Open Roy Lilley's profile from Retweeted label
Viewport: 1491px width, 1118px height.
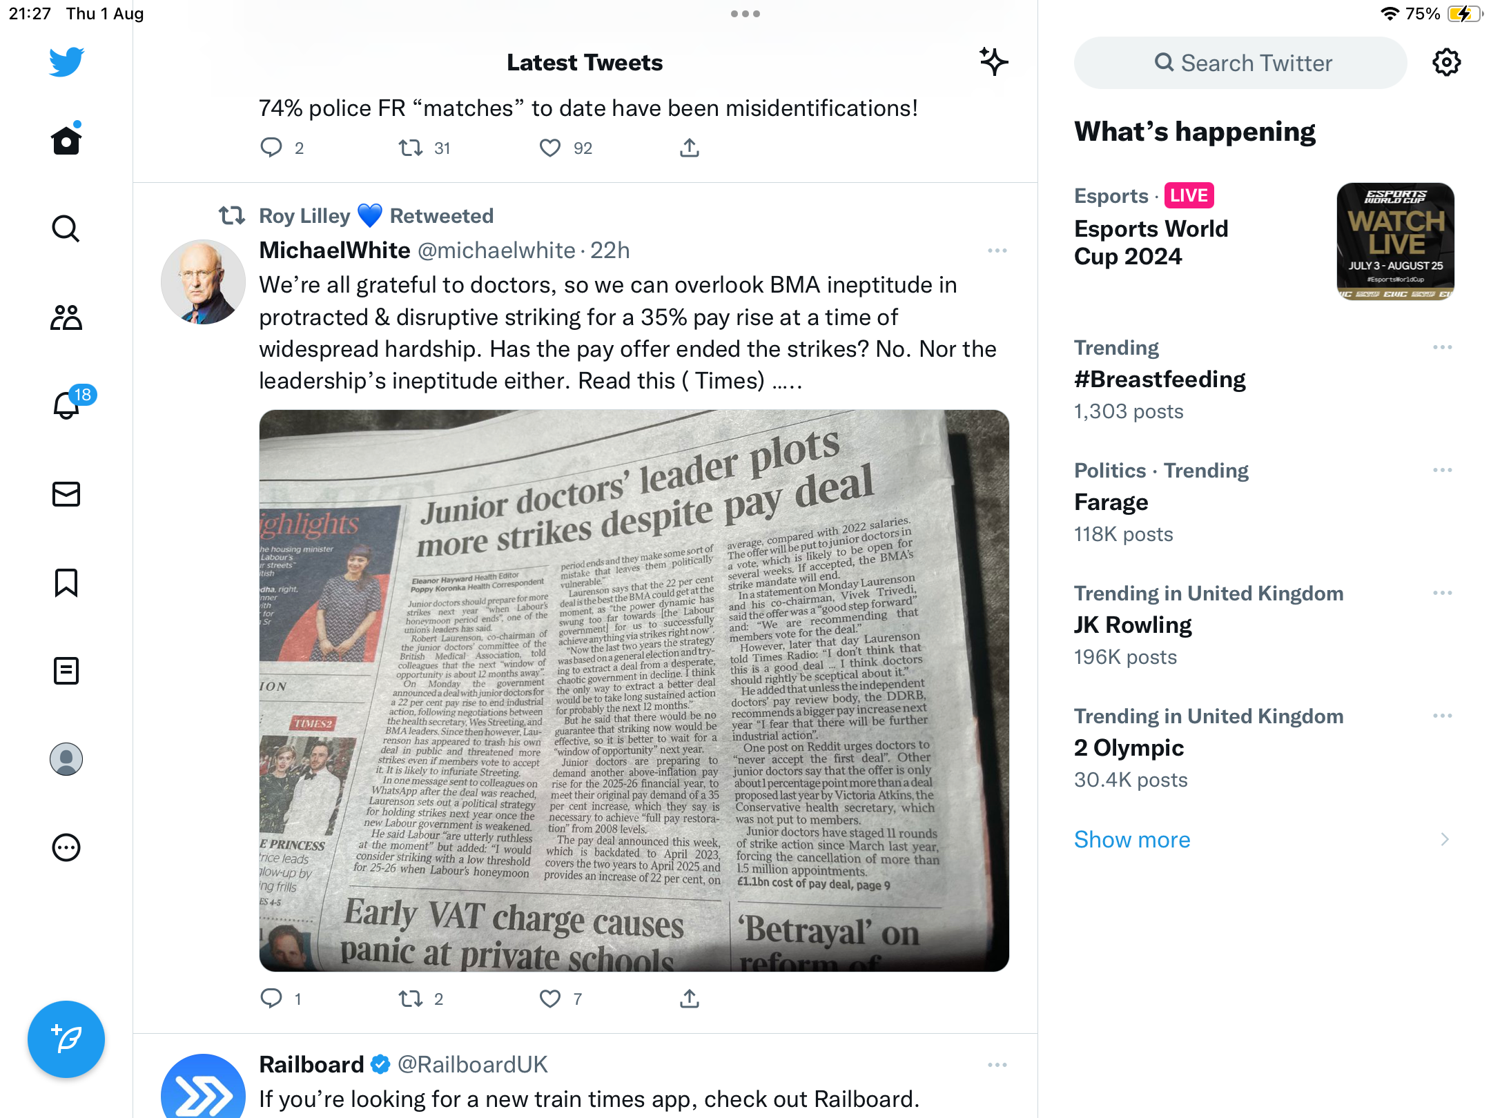pos(304,216)
